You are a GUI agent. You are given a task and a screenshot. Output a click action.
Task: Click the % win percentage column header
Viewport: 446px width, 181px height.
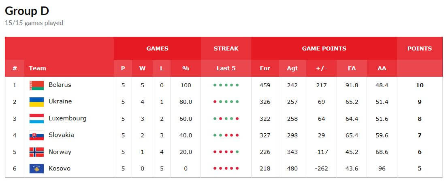pyautogui.click(x=186, y=68)
